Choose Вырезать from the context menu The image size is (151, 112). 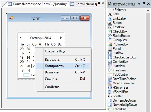click(x=63, y=60)
